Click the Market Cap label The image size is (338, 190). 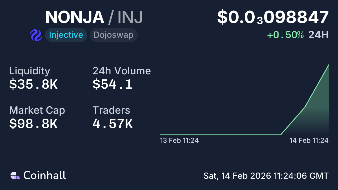pyautogui.click(x=37, y=110)
